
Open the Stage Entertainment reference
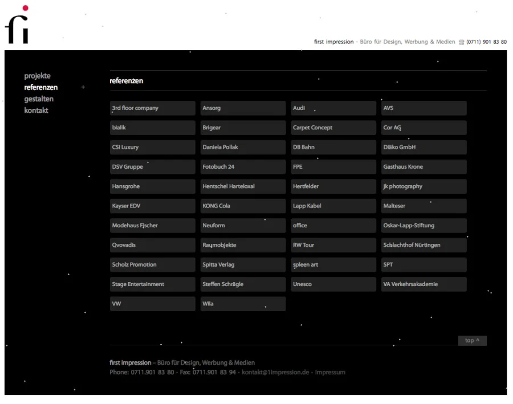click(x=152, y=284)
